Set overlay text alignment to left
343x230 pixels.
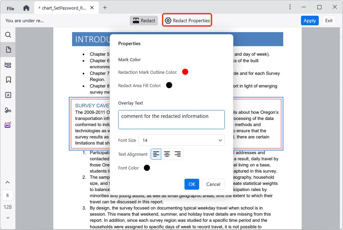click(x=156, y=154)
